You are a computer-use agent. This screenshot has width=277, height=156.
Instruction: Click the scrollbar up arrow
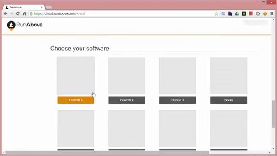(273, 19)
